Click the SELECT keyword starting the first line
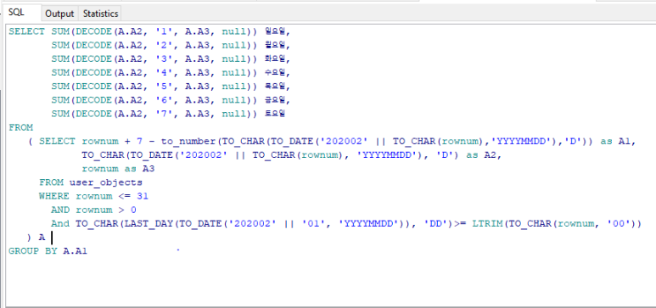 pos(26,31)
